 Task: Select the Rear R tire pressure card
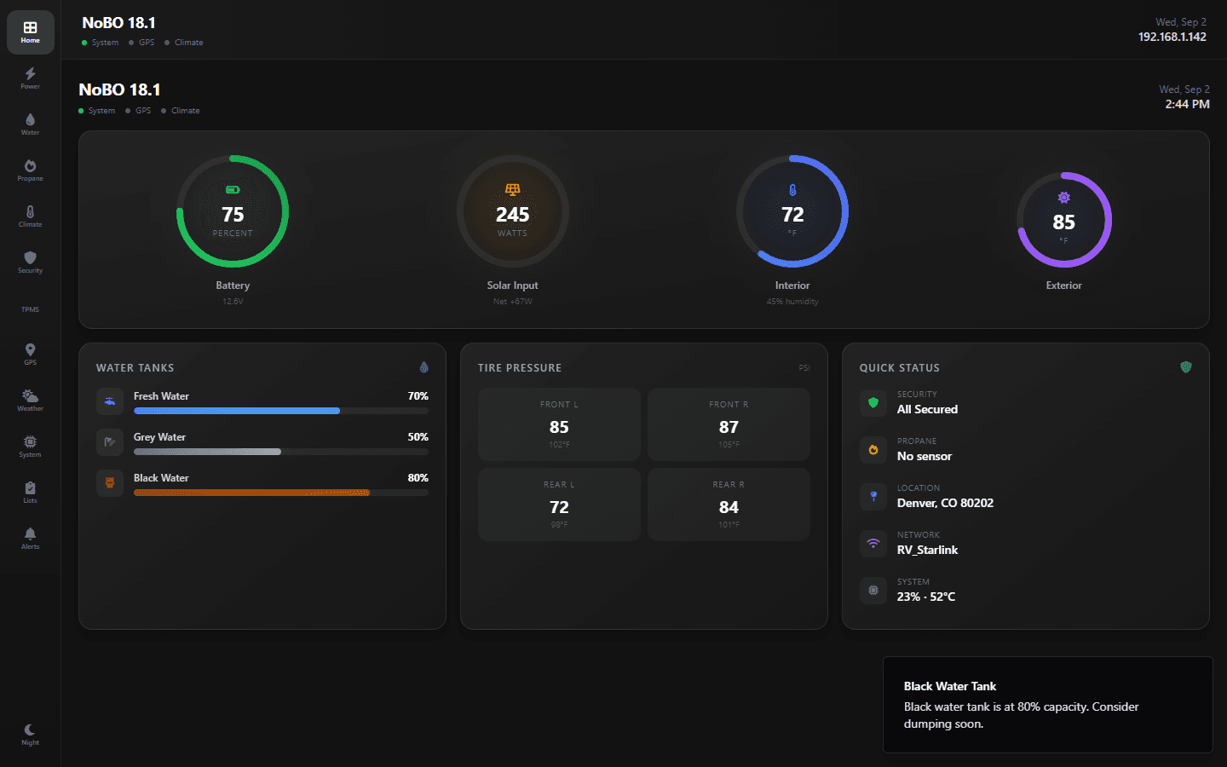pyautogui.click(x=729, y=505)
